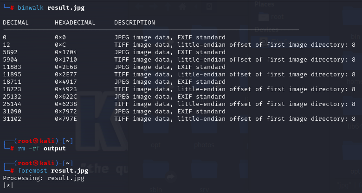Image resolution: width=362 pixels, height=193 pixels.
Task: Click the DESCRIPTION column header
Action: pos(135,23)
